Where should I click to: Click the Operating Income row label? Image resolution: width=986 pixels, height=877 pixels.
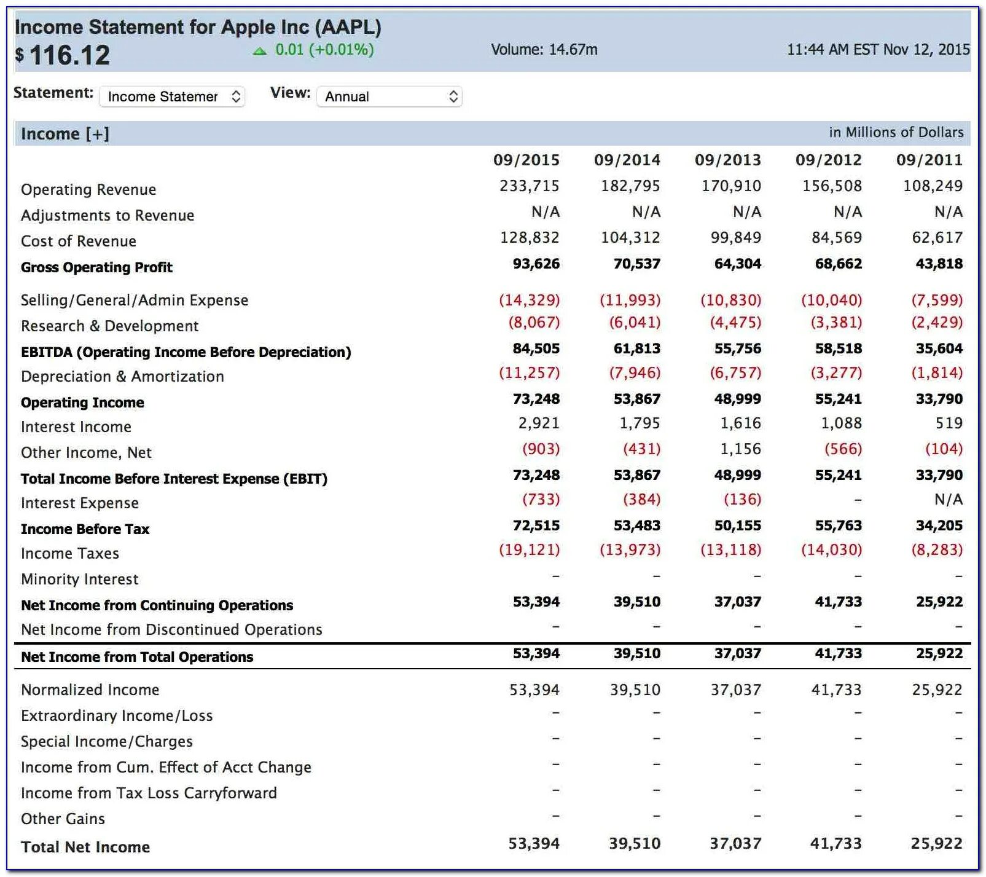pyautogui.click(x=82, y=403)
